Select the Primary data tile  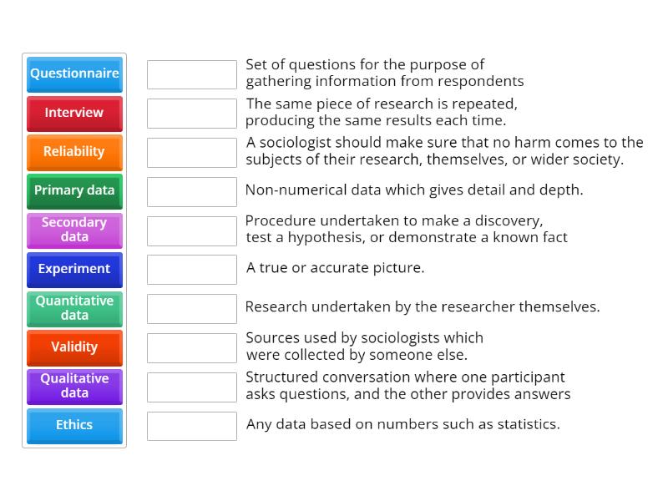pyautogui.click(x=74, y=191)
